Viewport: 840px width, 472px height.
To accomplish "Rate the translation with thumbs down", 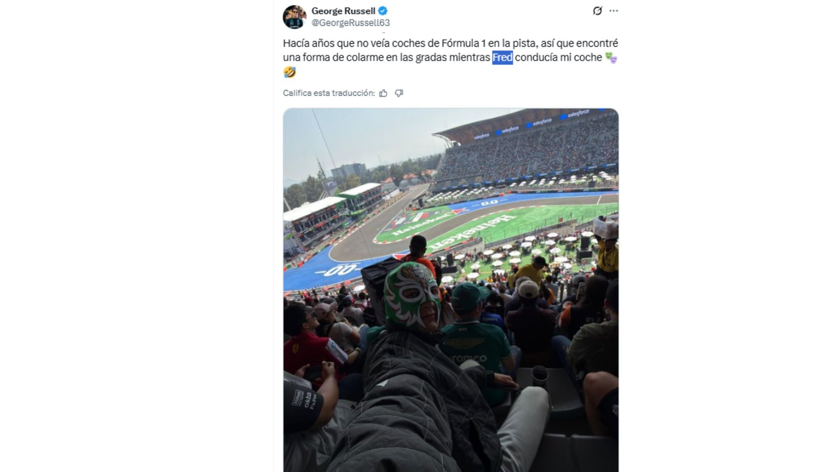I will click(399, 93).
